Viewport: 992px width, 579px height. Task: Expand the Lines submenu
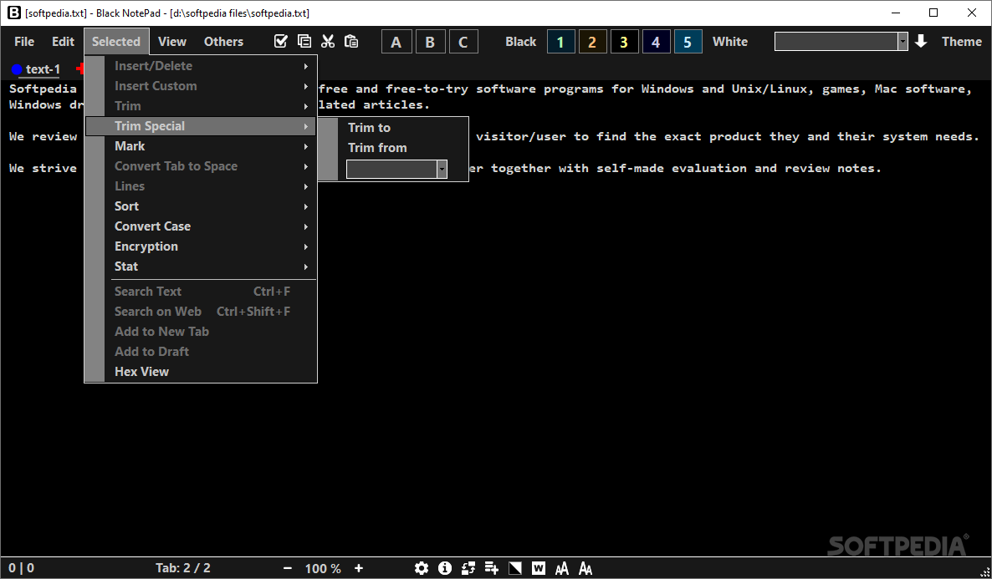click(x=202, y=186)
